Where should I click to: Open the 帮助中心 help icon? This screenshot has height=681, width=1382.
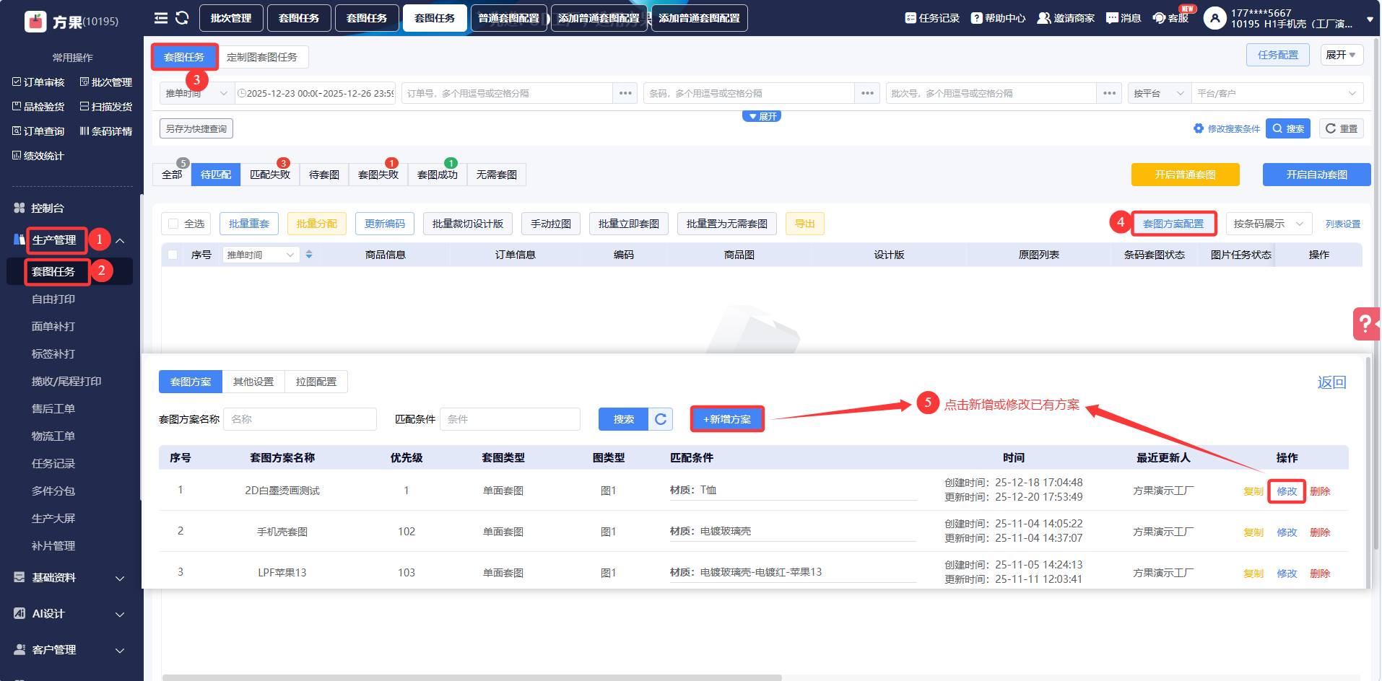click(x=976, y=18)
